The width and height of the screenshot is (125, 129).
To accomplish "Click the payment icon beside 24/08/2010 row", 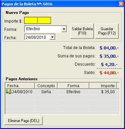I will point(9,92).
